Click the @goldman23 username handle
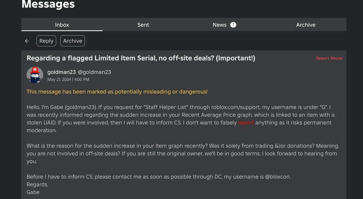Screen dimensions: 363x199 point(94,72)
